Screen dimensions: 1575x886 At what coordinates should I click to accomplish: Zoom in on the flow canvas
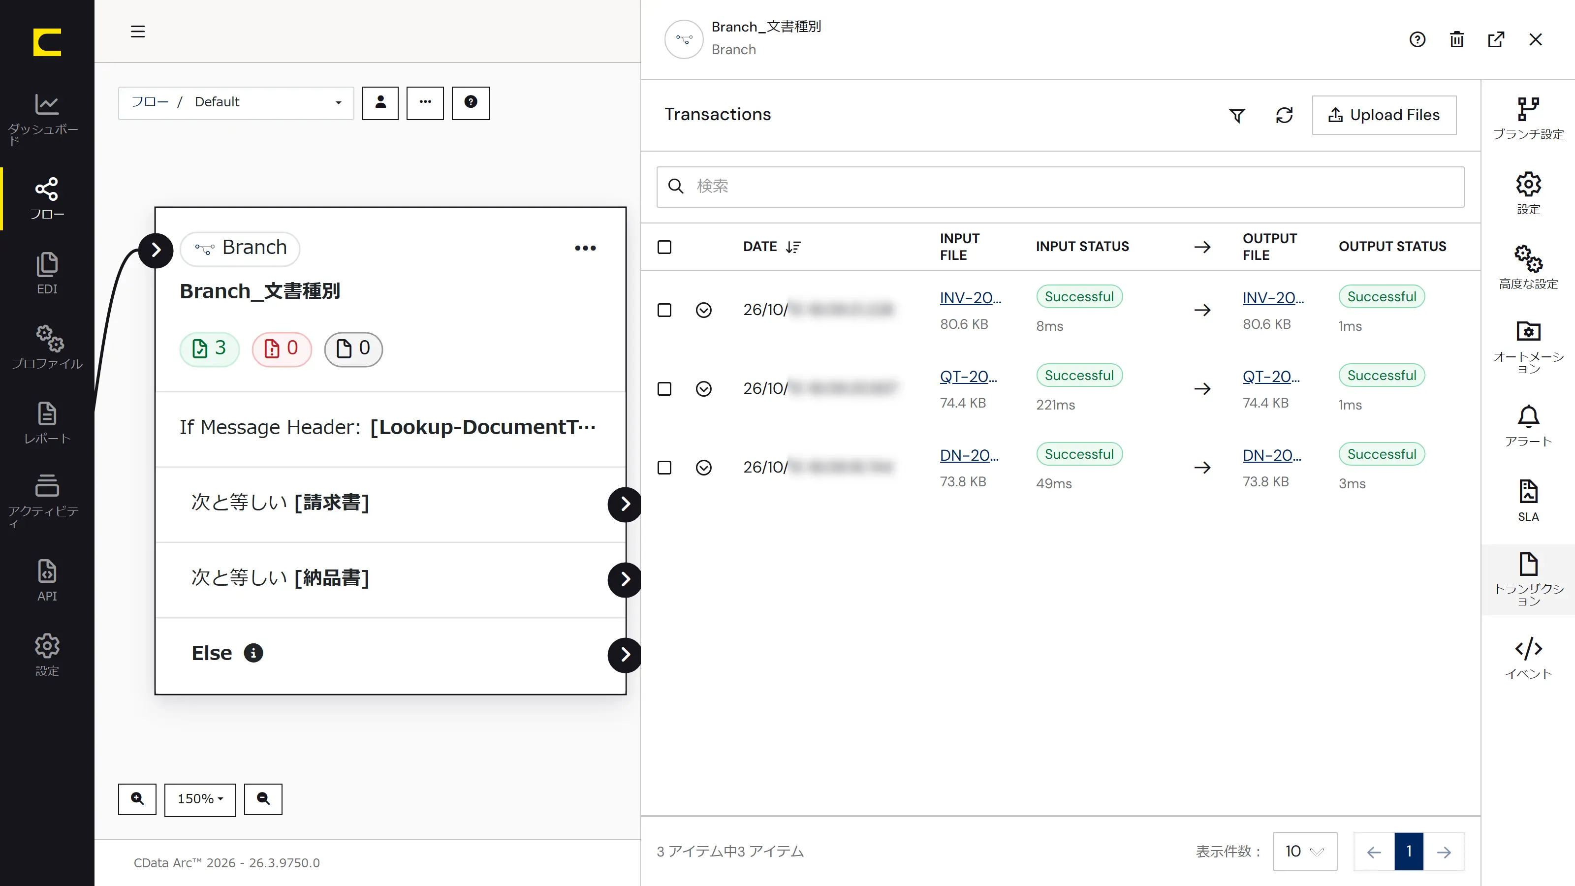pos(137,798)
